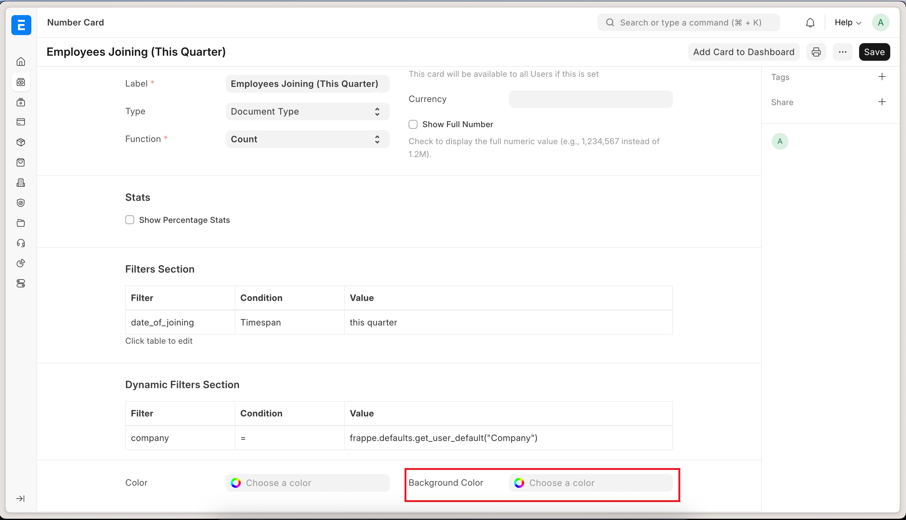Viewport: 906px width, 520px height.
Task: Click plus icon next to Share
Action: (882, 102)
